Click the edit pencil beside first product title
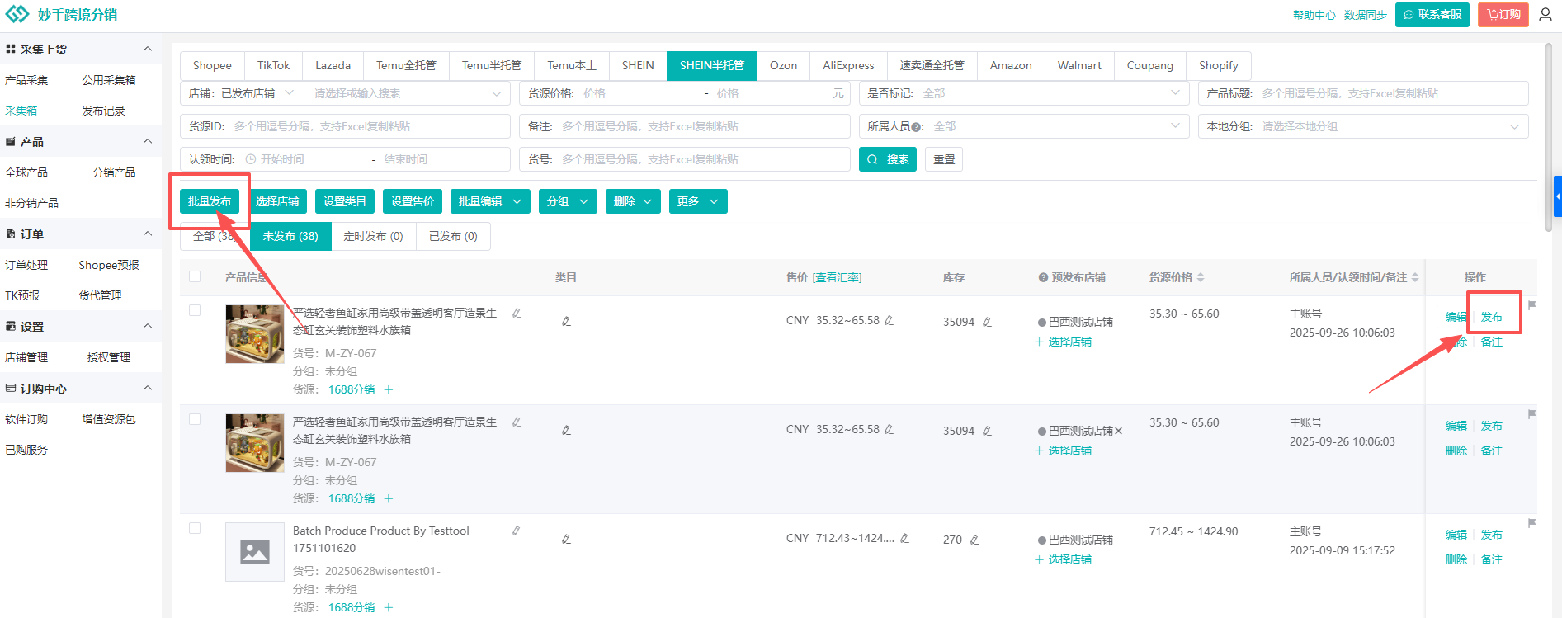The width and height of the screenshot is (1562, 618). (517, 313)
